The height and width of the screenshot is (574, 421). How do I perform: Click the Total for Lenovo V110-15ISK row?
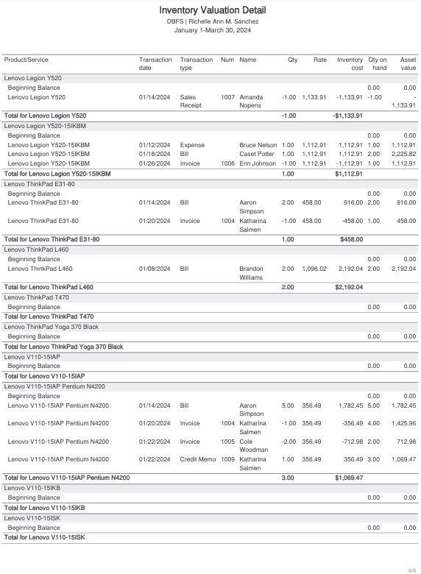tap(210, 537)
